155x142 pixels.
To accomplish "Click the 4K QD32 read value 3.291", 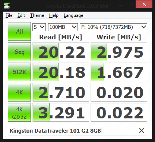I will [61, 112].
